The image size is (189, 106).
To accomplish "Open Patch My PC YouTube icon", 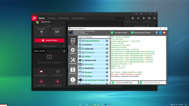I will (164, 33).
